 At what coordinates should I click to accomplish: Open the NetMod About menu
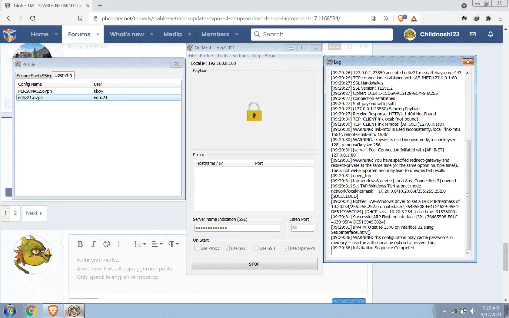[x=271, y=56]
